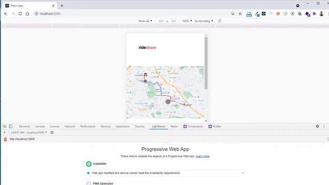This screenshot has width=329, height=185.
Task: Open the 2:00:57 AM report dropdown
Action: [x=29, y=133]
